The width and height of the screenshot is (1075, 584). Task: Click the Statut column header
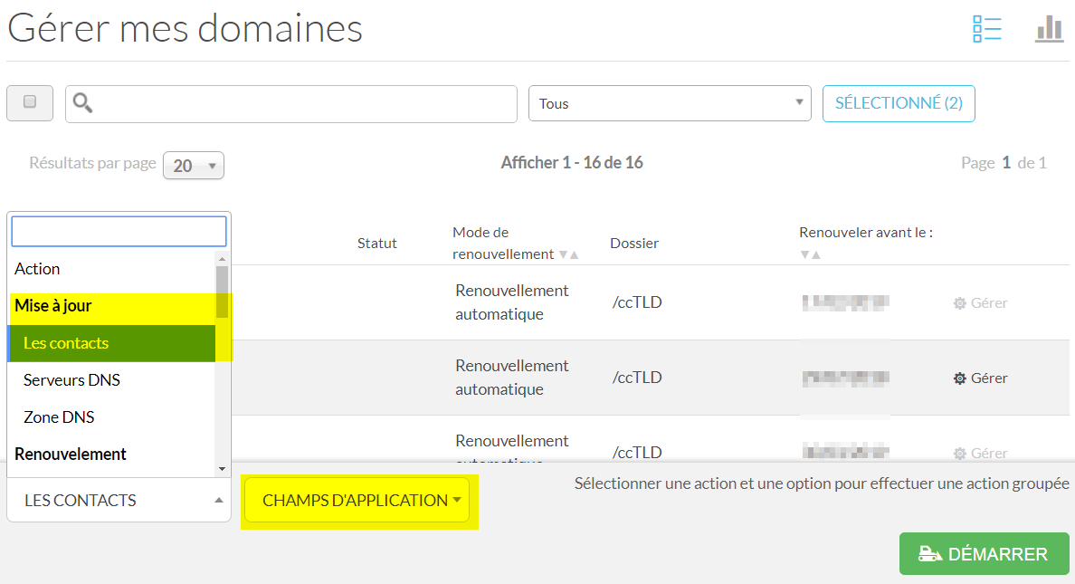click(x=377, y=243)
